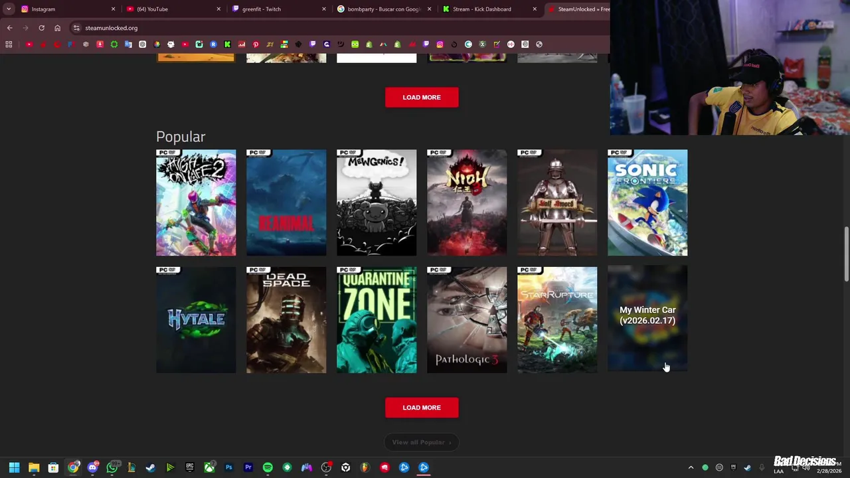Click the 2/28/2026 date in taskbar
The width and height of the screenshot is (850, 478).
tap(829, 471)
